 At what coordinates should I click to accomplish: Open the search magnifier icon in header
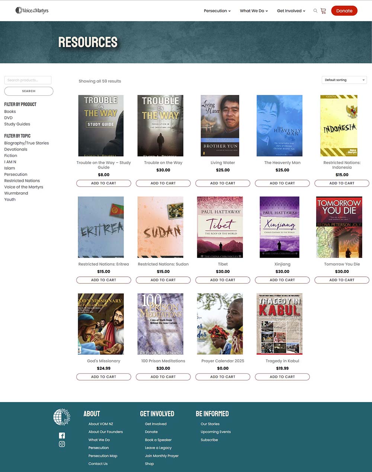click(315, 11)
